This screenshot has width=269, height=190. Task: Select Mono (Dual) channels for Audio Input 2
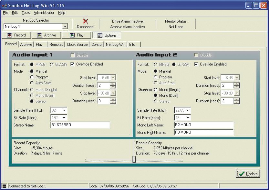click(155, 95)
